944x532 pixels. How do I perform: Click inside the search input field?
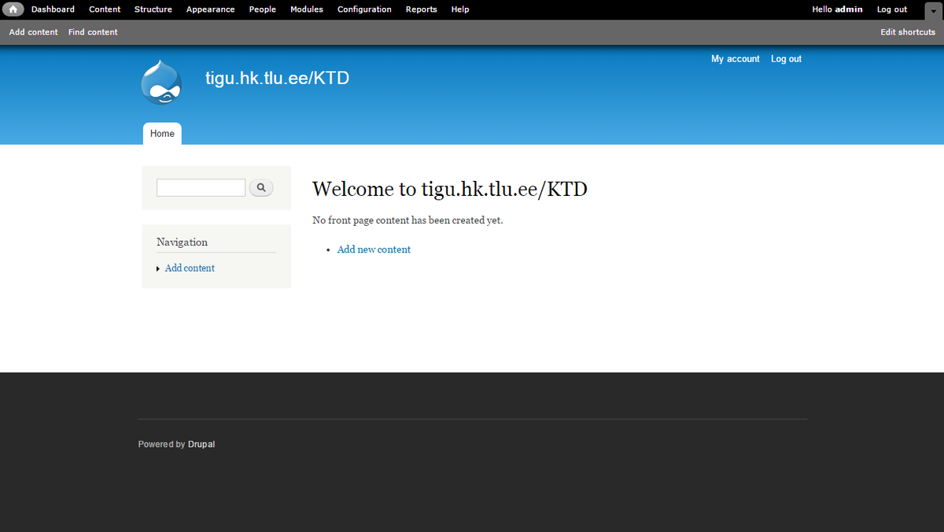[x=201, y=187]
